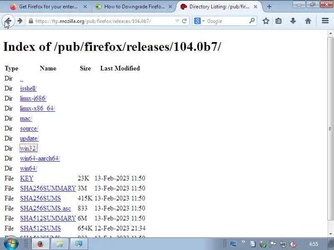
Task: Open the file explorer taskbar icon
Action: coord(59,244)
